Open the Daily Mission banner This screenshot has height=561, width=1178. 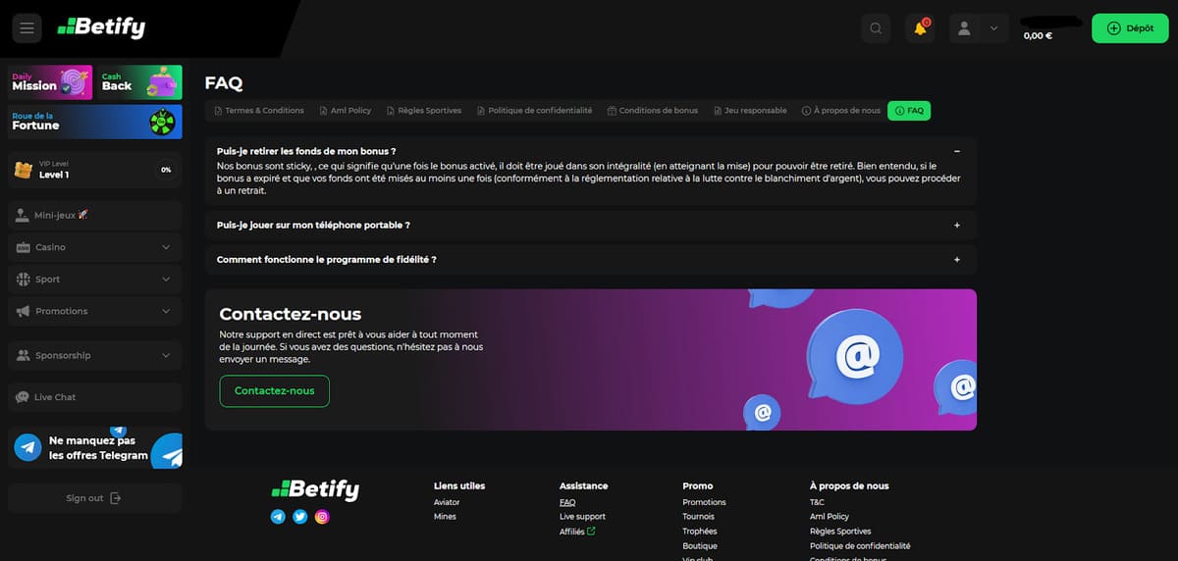click(x=50, y=82)
